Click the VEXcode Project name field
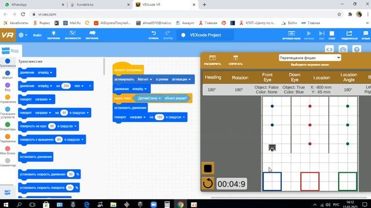Screen dimensions: 371x208 tap(205, 35)
